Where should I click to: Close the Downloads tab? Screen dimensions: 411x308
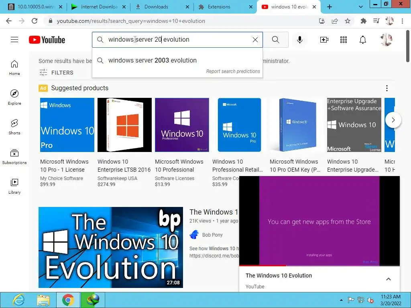pos(187,7)
